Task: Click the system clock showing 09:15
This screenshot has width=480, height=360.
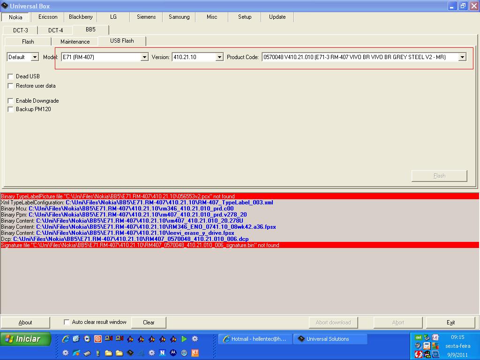Action: coord(457,337)
